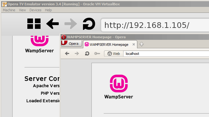Screen dimensions: 209x117
Task: Click the localhost address field
Action: [x=166, y=54]
